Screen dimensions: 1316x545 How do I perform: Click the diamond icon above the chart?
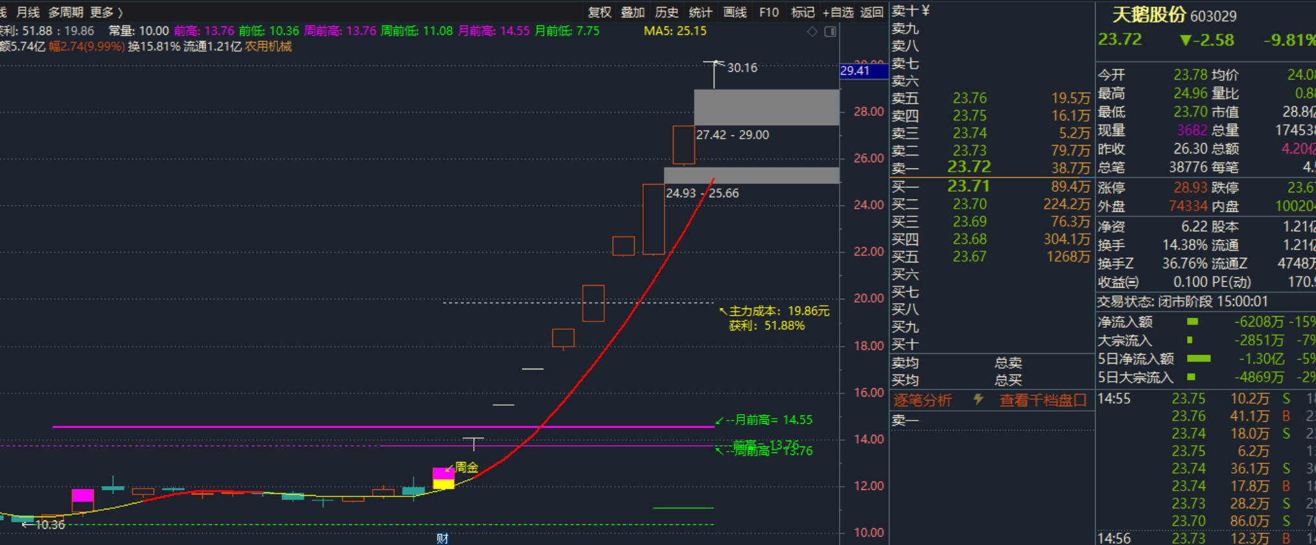pos(812,32)
